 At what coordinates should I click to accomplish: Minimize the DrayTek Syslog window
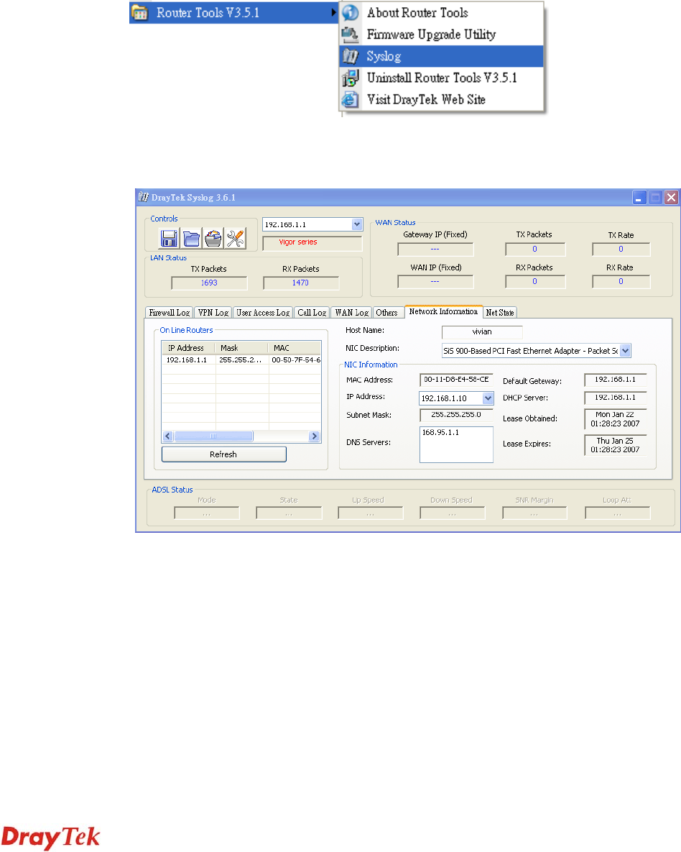pyautogui.click(x=639, y=197)
